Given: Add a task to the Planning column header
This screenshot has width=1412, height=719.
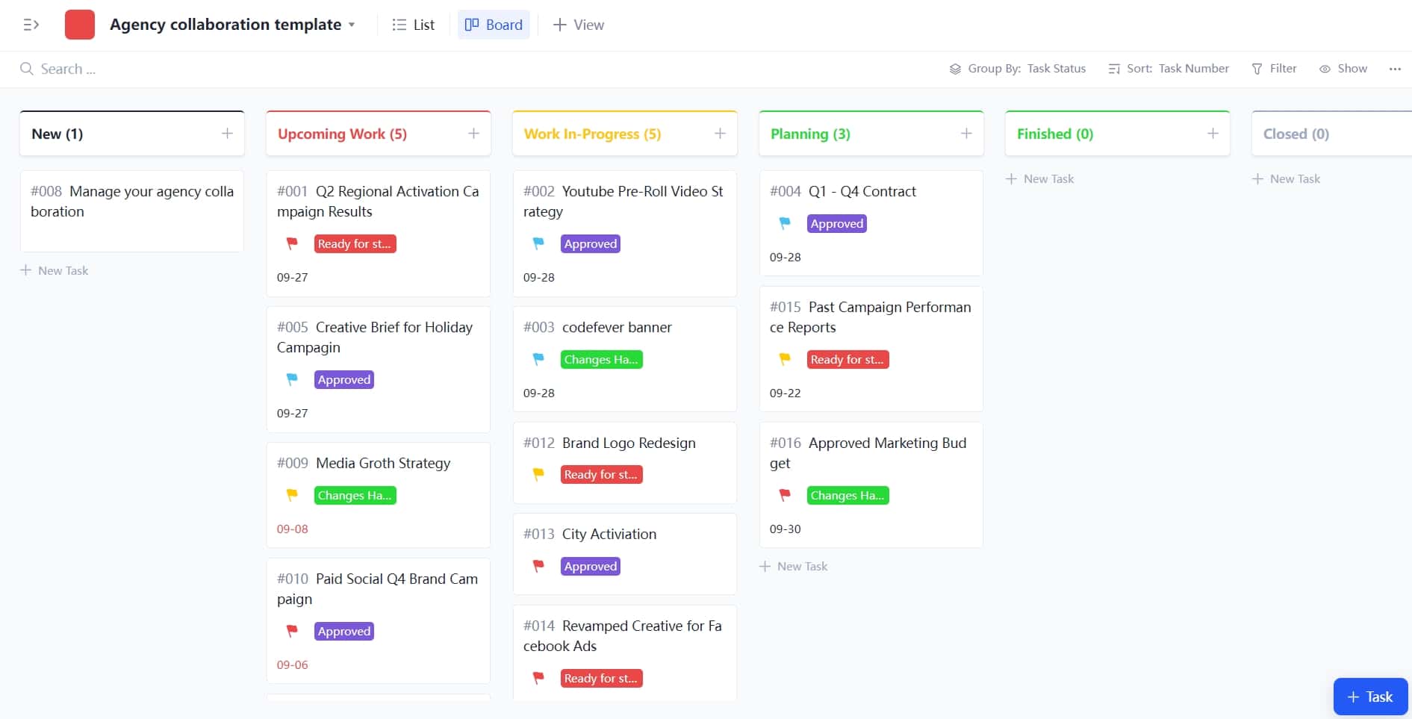Looking at the screenshot, I should point(965,133).
